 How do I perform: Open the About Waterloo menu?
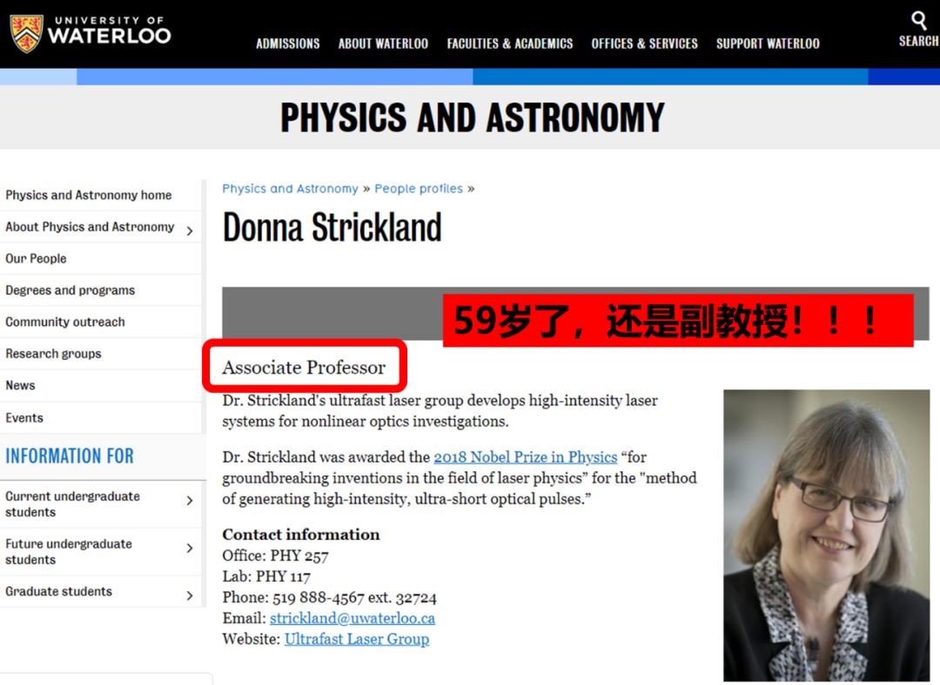point(383,43)
